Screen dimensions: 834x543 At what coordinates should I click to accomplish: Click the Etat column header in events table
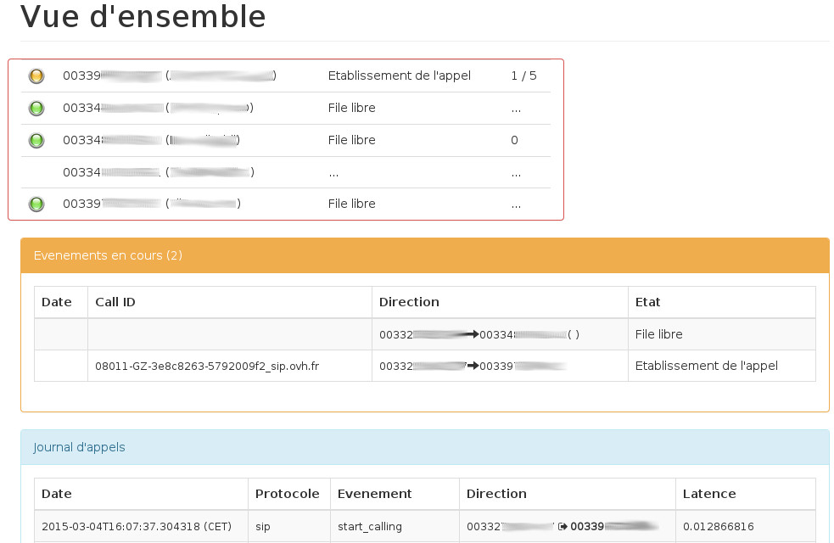[647, 302]
